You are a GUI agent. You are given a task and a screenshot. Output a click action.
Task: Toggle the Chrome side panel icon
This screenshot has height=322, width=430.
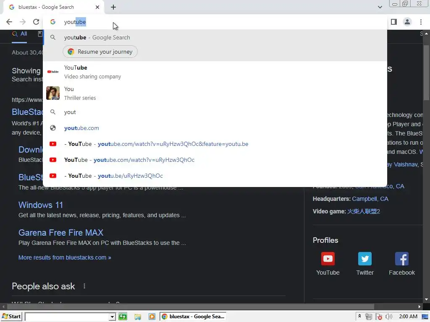point(394,22)
